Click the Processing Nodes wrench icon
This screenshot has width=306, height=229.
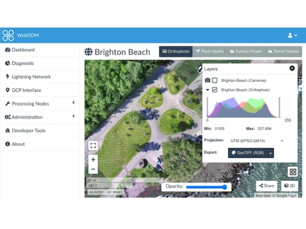pos(7,104)
